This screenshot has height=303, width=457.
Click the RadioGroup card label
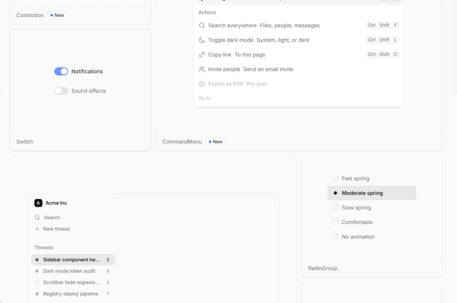coord(323,268)
